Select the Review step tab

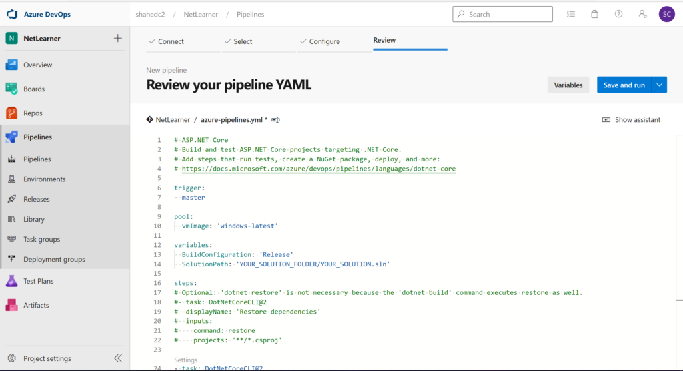pos(384,40)
